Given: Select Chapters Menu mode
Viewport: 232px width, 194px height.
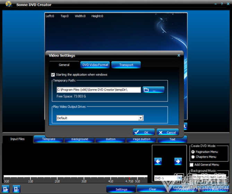Looking at the screenshot, I should [x=193, y=157].
